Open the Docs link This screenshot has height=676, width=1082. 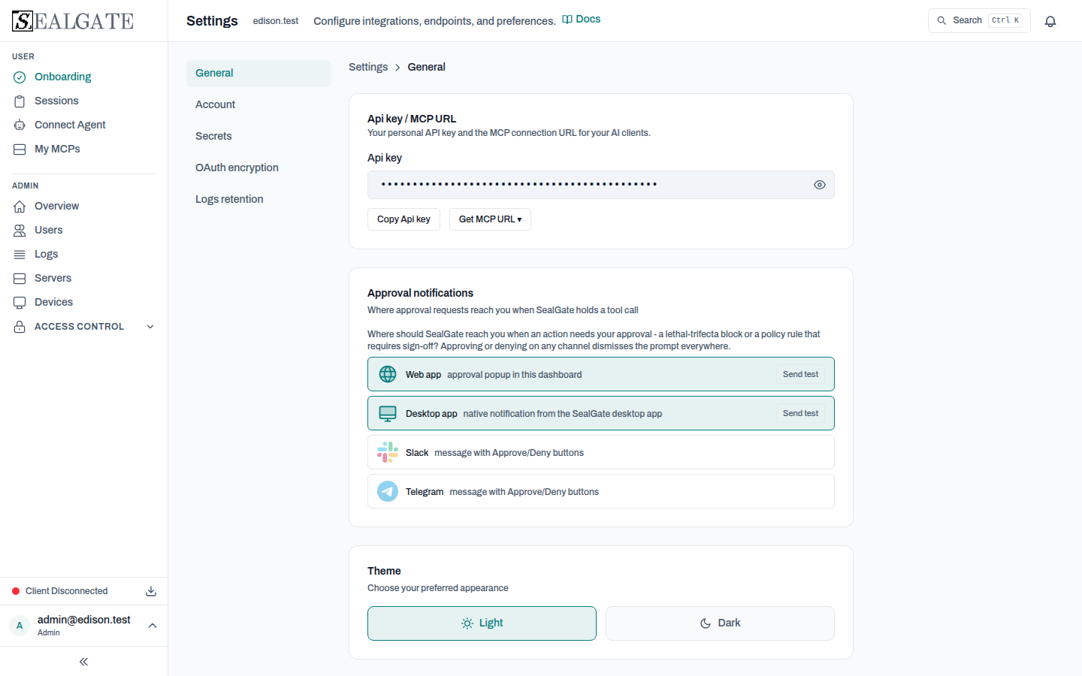pyautogui.click(x=582, y=20)
